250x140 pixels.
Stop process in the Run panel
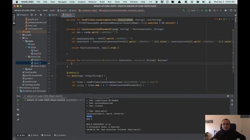(x=18, y=105)
